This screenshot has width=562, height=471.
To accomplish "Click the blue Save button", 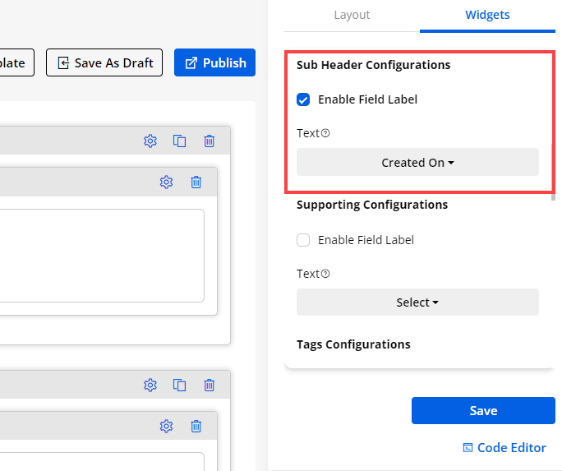I will (483, 411).
